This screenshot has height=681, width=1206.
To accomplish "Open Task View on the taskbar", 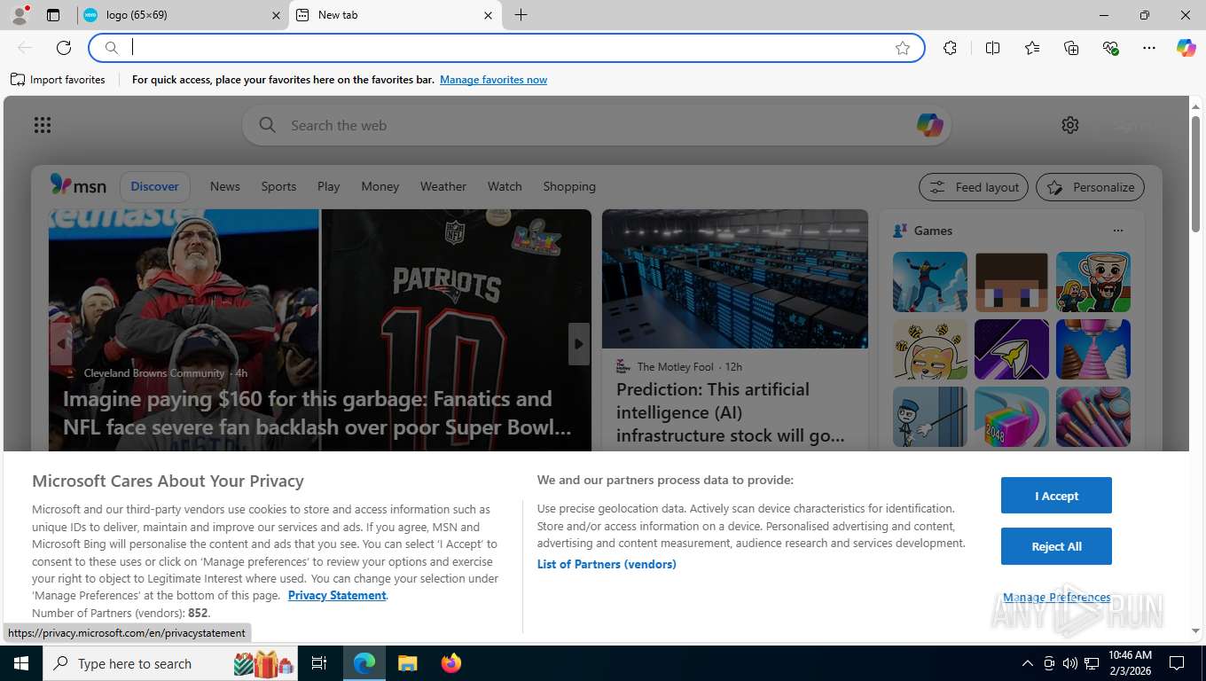I will point(320,663).
